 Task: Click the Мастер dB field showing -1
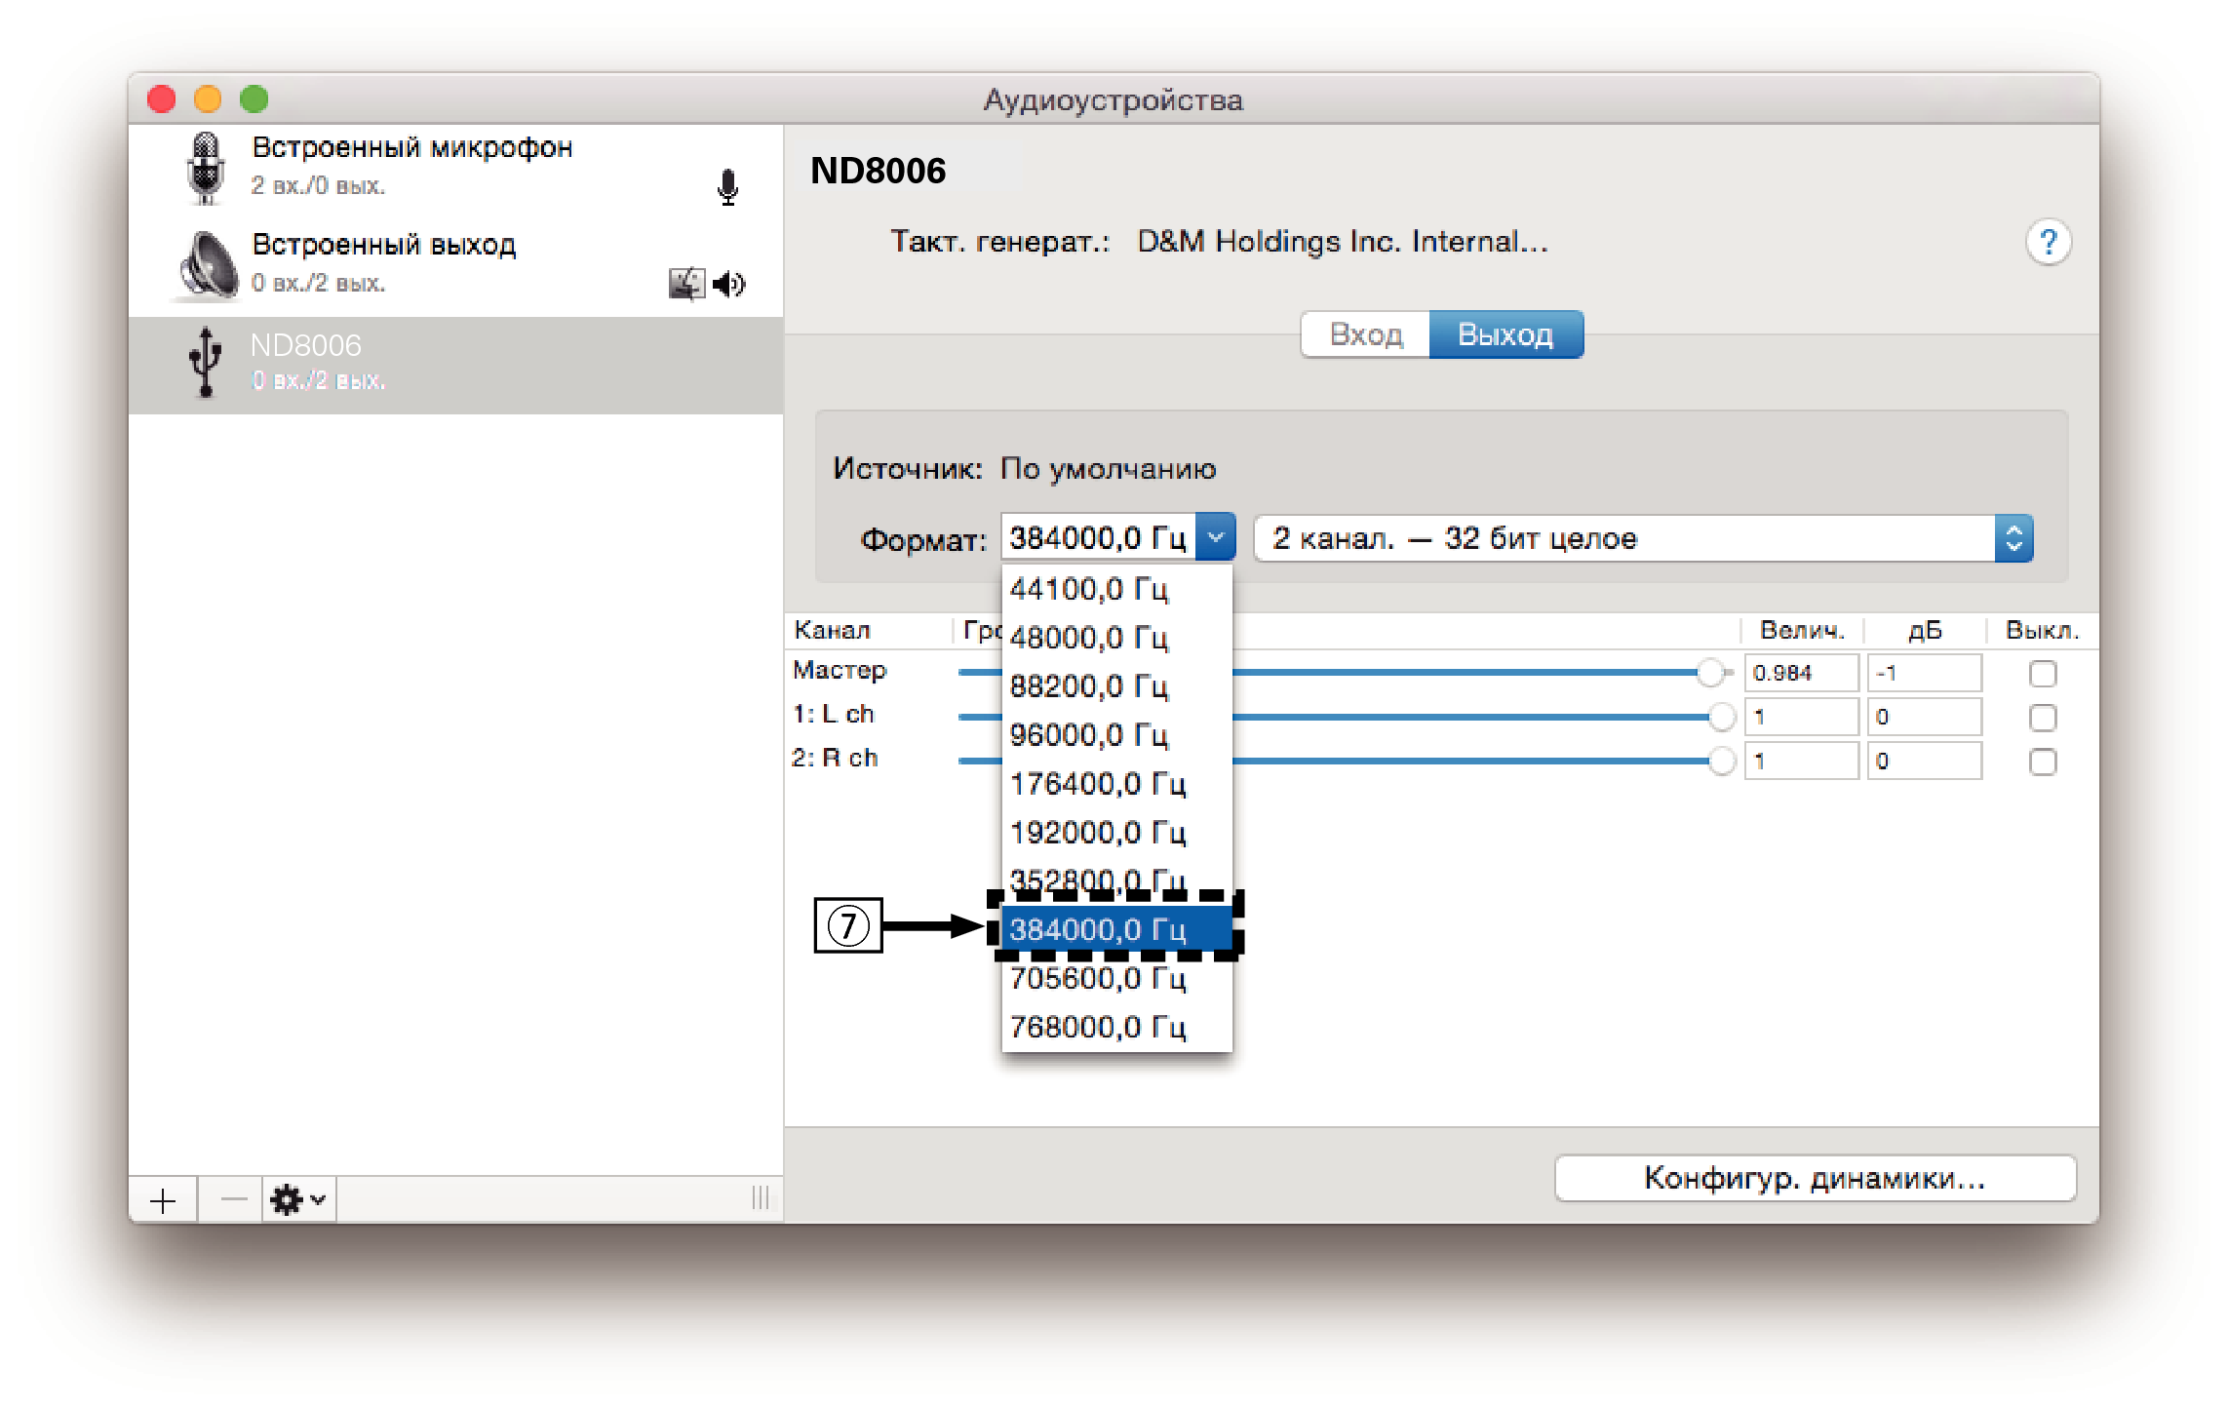[x=1924, y=673]
